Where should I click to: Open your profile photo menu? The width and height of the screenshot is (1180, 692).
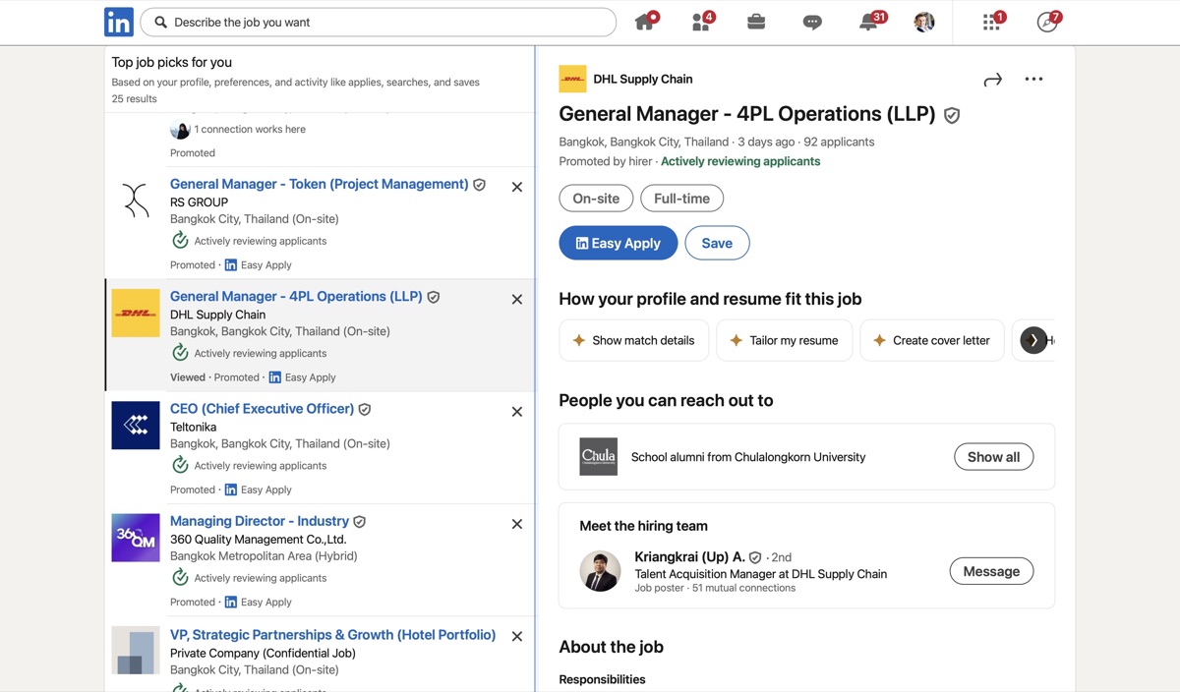(x=922, y=22)
